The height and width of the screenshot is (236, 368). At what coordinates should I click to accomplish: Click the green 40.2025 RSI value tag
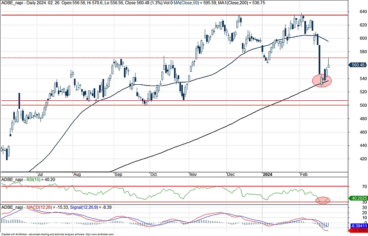(x=358, y=198)
